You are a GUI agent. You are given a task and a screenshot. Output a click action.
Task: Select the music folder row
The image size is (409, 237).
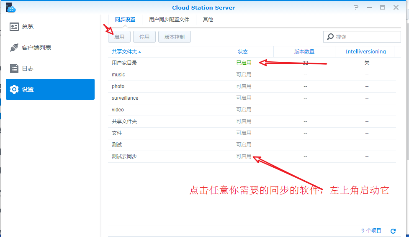(252, 75)
